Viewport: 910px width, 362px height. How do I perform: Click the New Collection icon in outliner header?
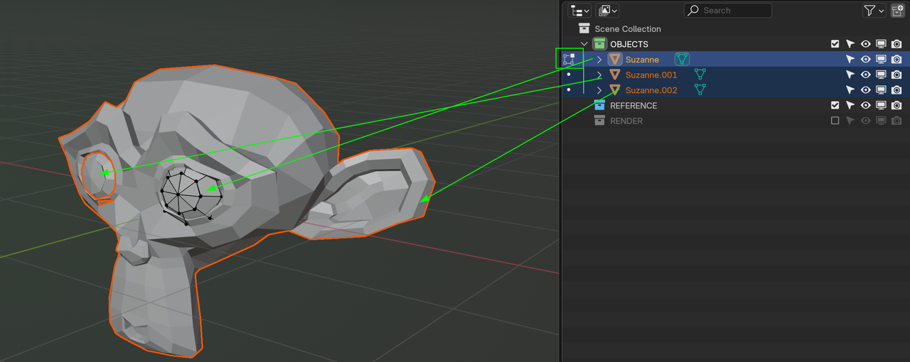(x=897, y=11)
